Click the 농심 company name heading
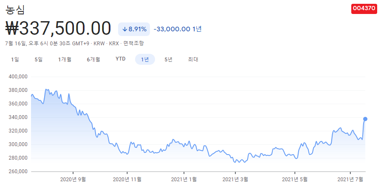381x188 pixels. point(15,10)
